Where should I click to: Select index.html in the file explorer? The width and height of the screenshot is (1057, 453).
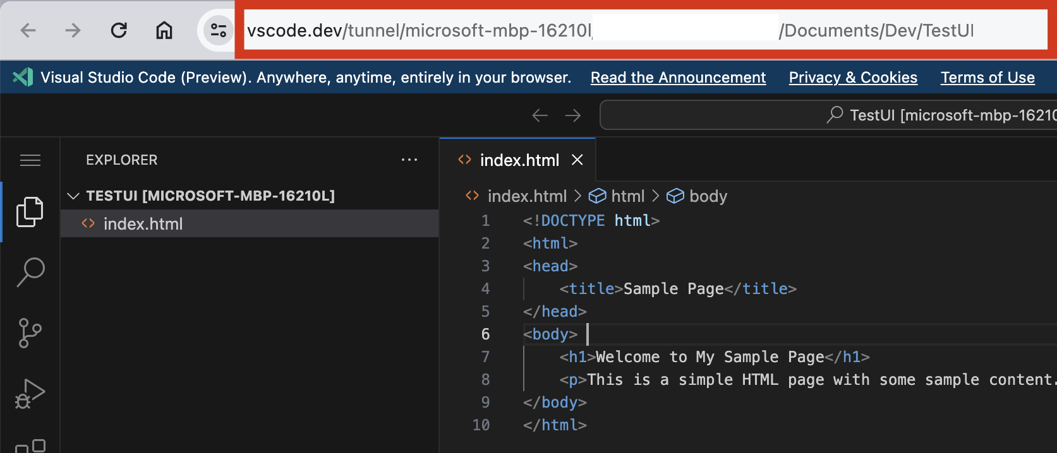coord(143,224)
